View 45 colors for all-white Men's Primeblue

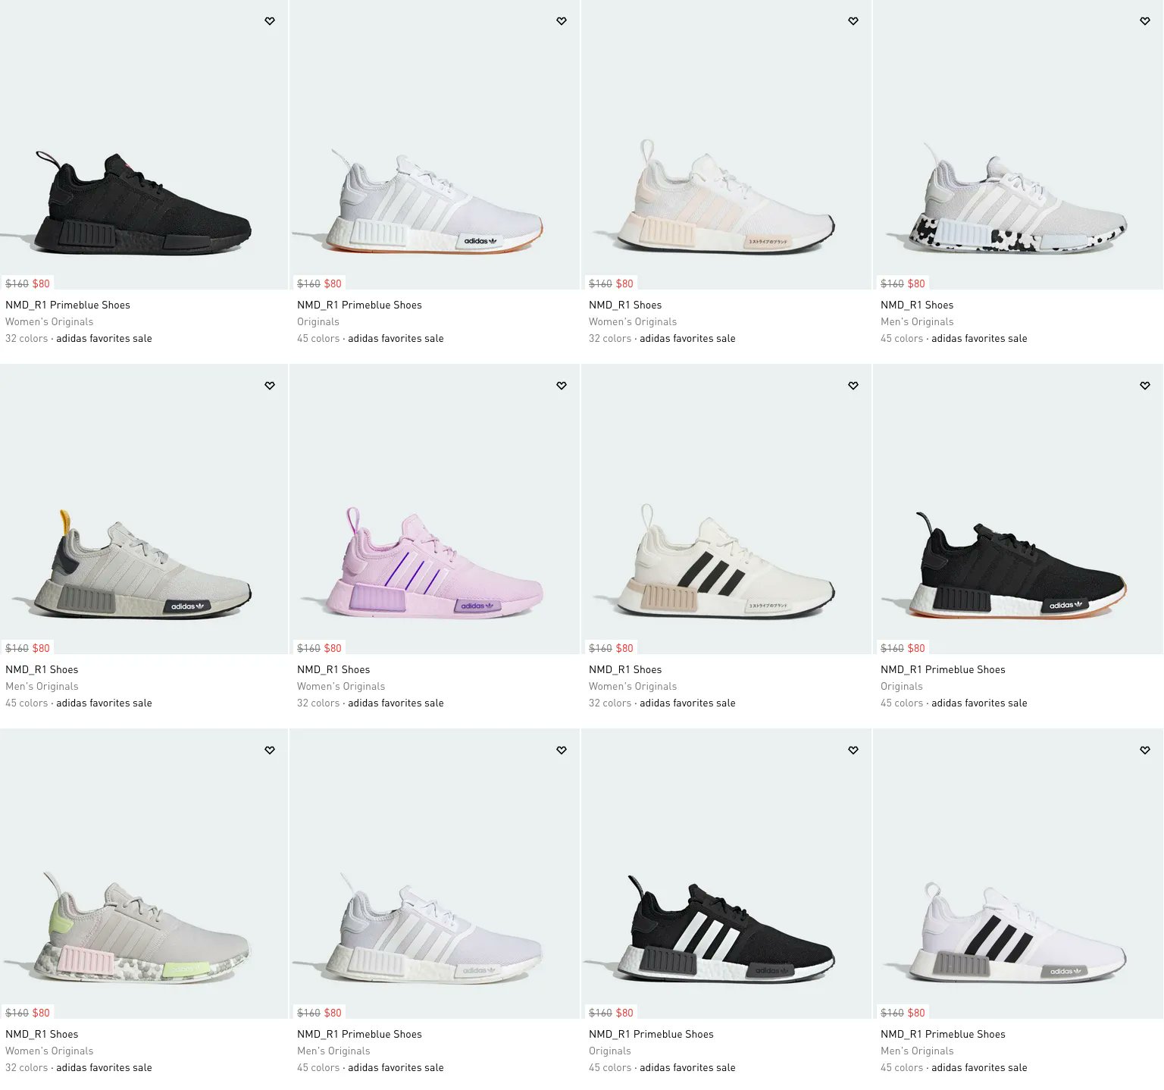click(318, 1067)
